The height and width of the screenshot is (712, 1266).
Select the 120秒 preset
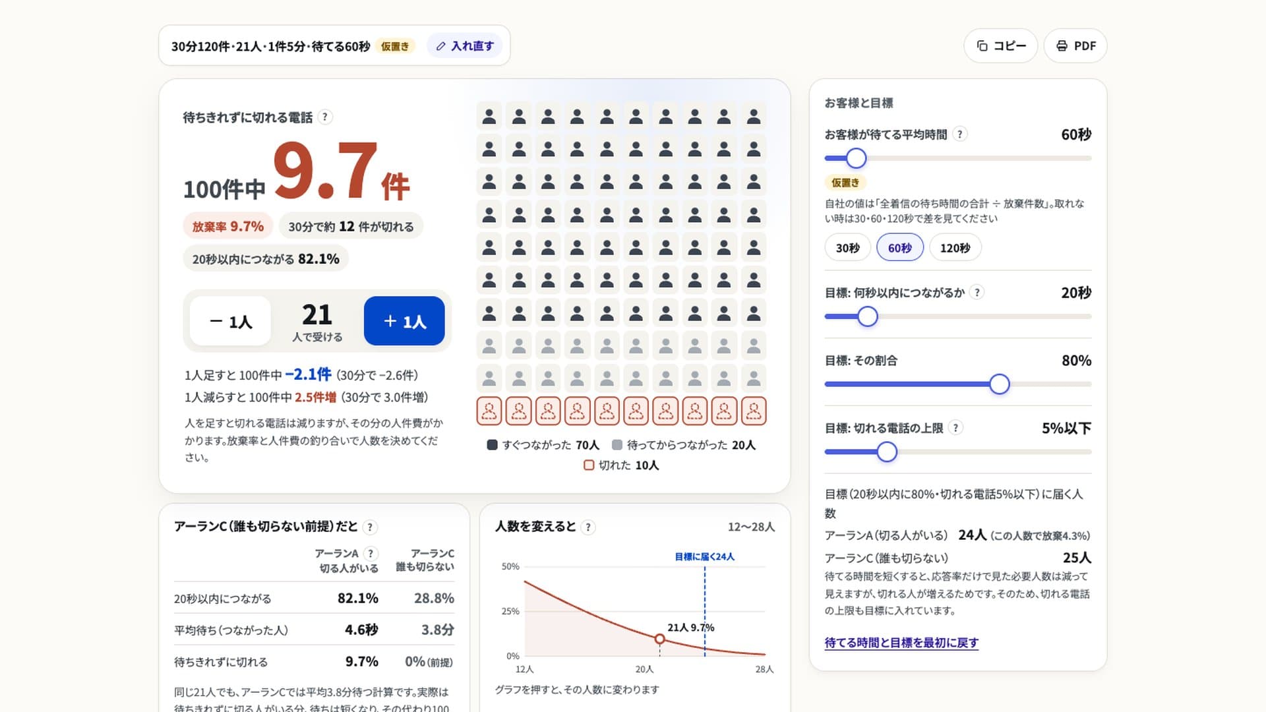(955, 248)
